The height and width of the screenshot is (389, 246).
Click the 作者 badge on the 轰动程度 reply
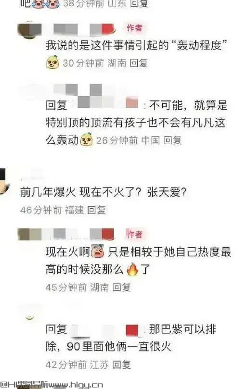click(x=134, y=28)
